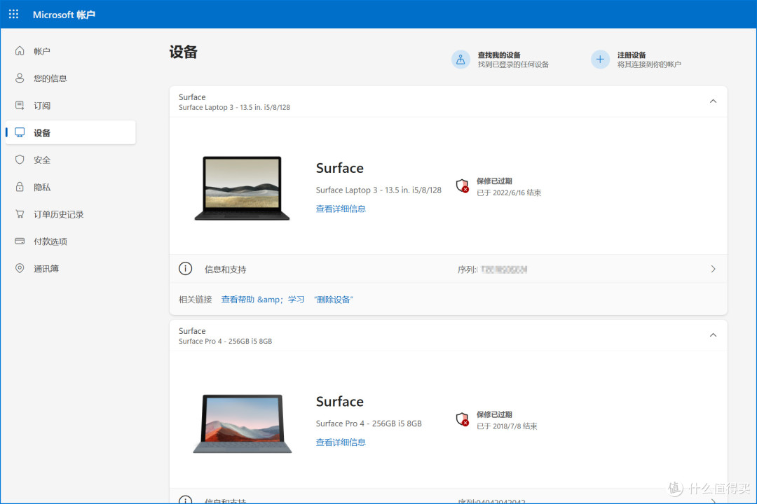Collapse the Surface Pro 4 card
757x504 pixels.
[713, 335]
